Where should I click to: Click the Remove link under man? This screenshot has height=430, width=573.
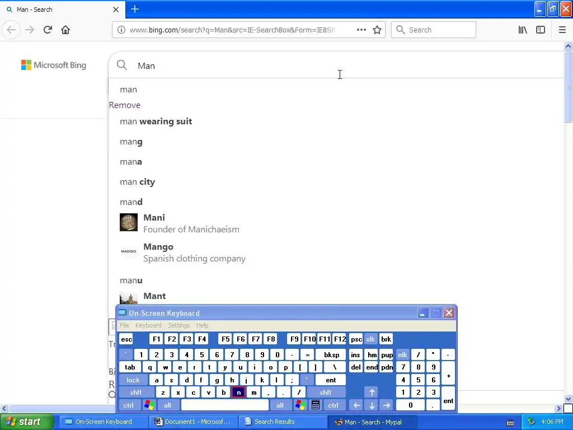[x=125, y=105]
